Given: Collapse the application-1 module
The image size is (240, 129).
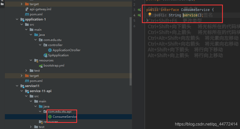Looking at the screenshot, I should [x=17, y=19].
